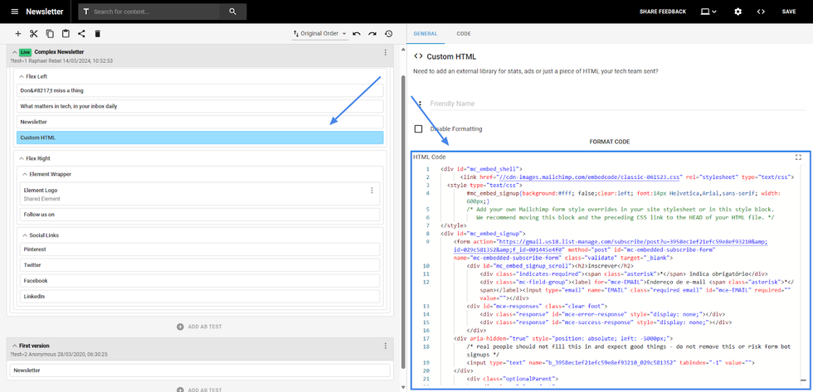Enable the Disable Formatting checkbox
The image size is (813, 392).
click(x=418, y=129)
